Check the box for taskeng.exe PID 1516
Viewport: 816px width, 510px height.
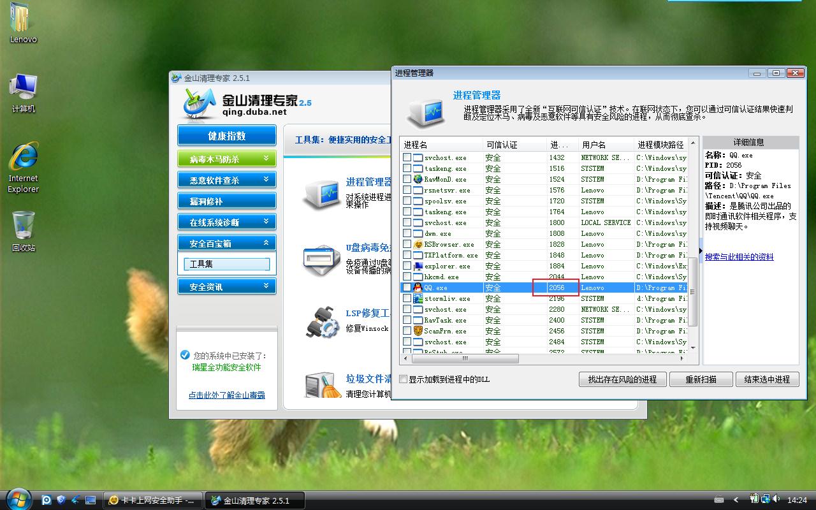tap(407, 168)
